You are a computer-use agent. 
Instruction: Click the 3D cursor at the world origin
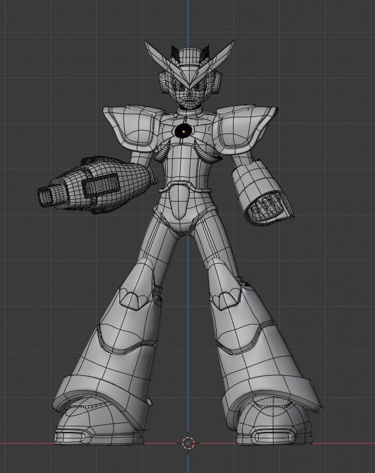click(188, 443)
